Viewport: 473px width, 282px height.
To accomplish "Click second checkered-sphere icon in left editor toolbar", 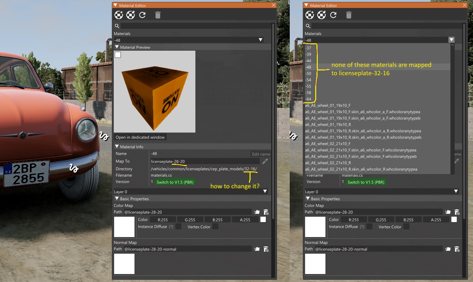I will click(131, 15).
